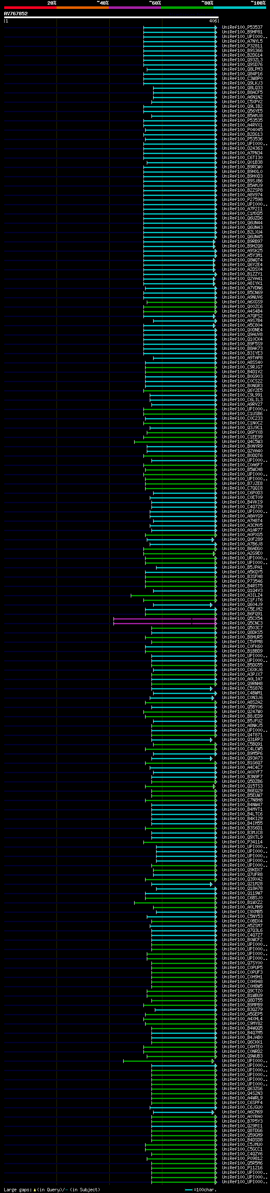This screenshot has height=1193, width=270.
Task: Select the UniRef100_A6XGS9 label
Action: 242,302
